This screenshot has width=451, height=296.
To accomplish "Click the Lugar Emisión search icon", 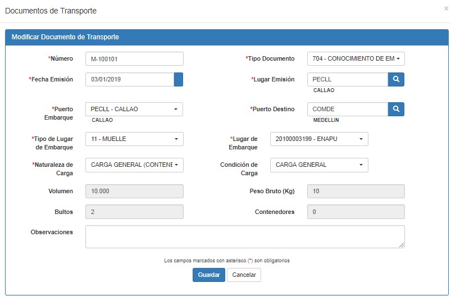I will (x=396, y=79).
